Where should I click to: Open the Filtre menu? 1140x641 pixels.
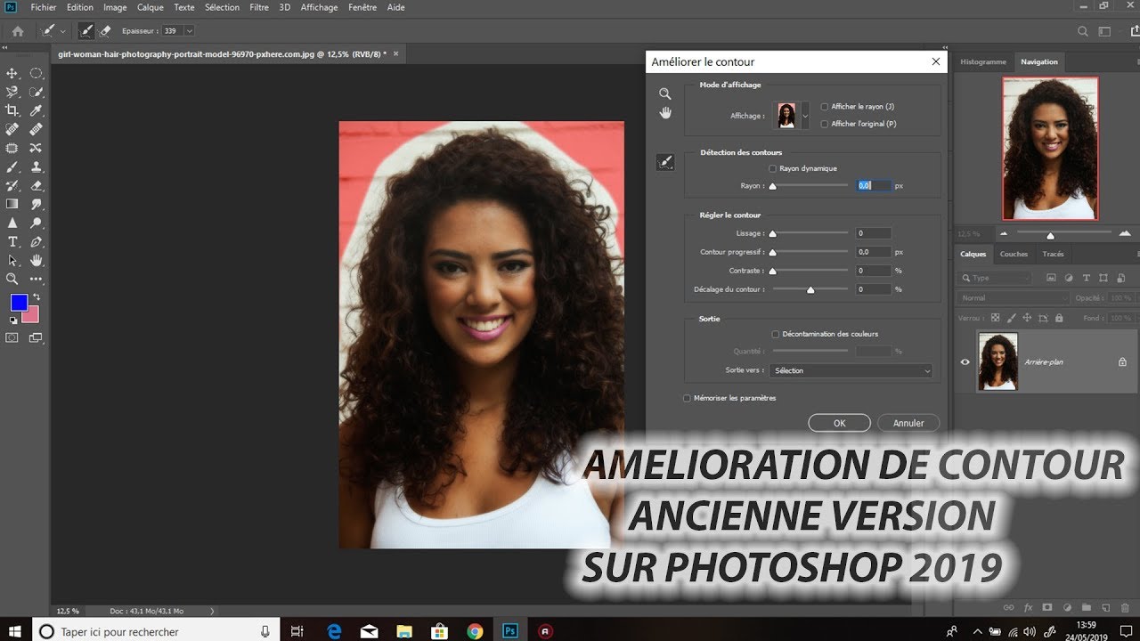[x=259, y=7]
